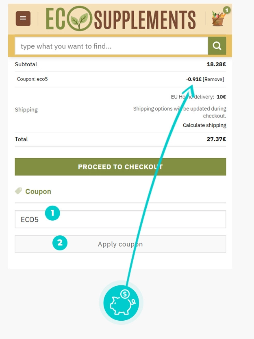Click the Coupon section heading
The width and height of the screenshot is (254, 339).
38,191
